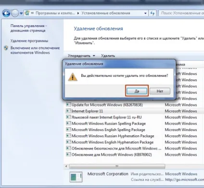Click the 'Microsoft Corporation' publisher text
204x188 pixels.
(108, 174)
